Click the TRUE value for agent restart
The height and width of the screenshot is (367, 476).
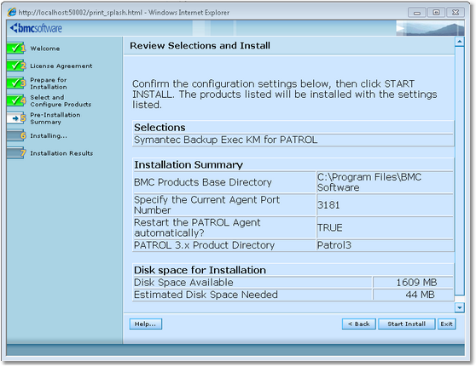pyautogui.click(x=329, y=227)
